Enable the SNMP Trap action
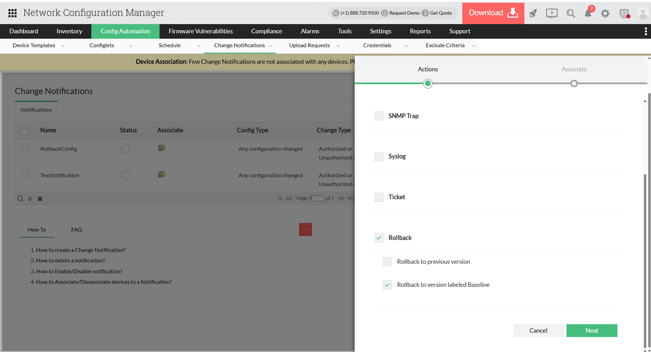This screenshot has height=352, width=651. pyautogui.click(x=378, y=116)
